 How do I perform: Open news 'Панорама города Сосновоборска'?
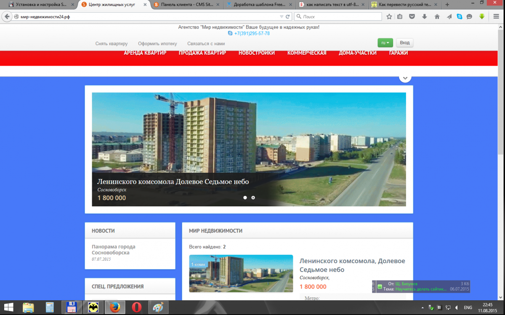click(x=114, y=250)
